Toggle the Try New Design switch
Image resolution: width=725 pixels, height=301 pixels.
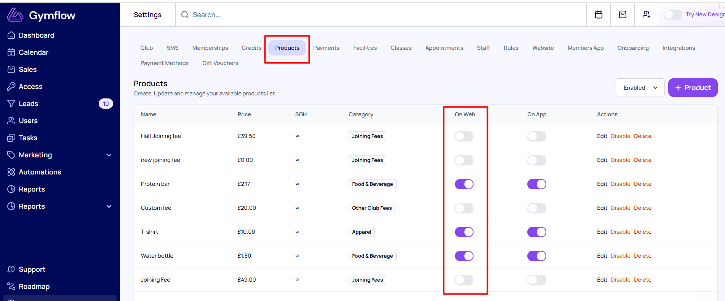(673, 14)
